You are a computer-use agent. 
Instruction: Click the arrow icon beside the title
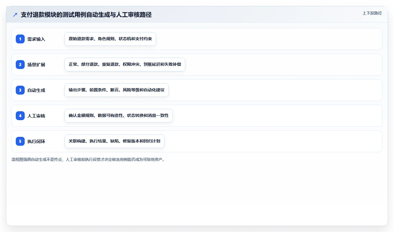(x=15, y=15)
